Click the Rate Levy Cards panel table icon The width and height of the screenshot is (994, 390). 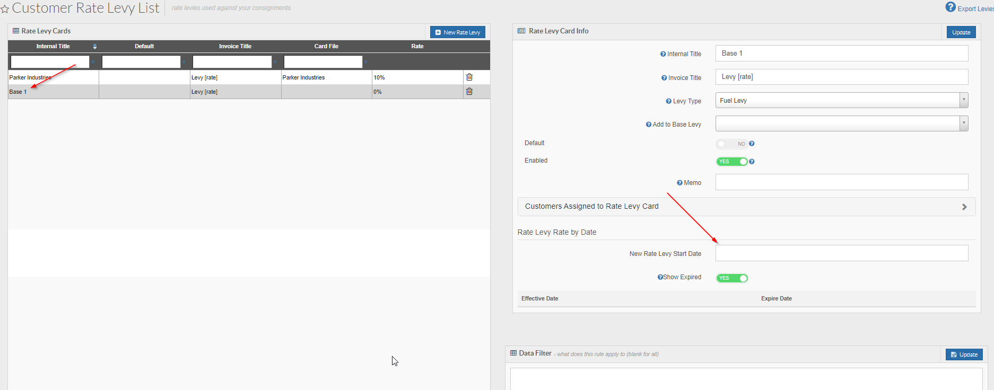16,31
